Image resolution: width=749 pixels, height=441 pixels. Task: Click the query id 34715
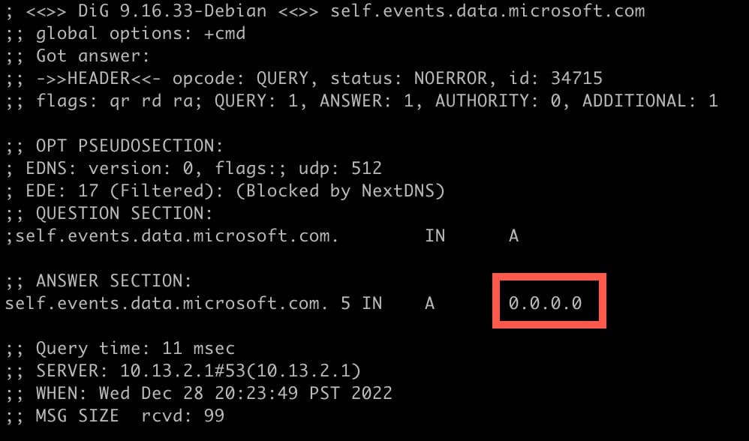pos(576,78)
